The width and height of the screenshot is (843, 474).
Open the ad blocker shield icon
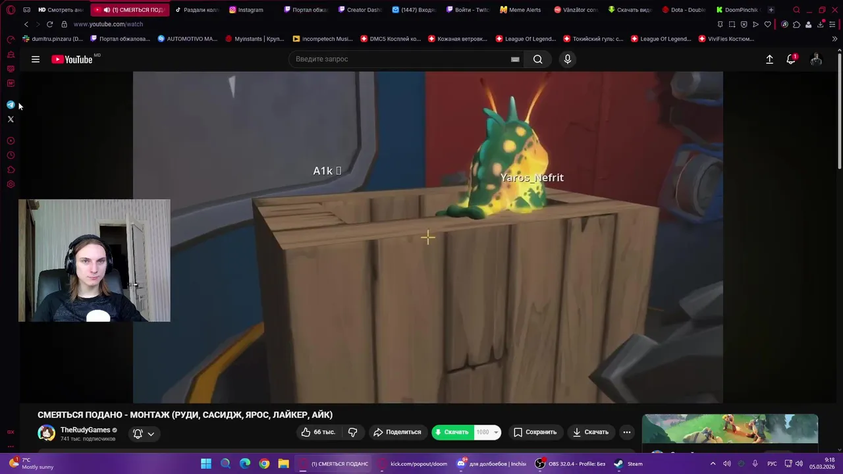point(744,24)
